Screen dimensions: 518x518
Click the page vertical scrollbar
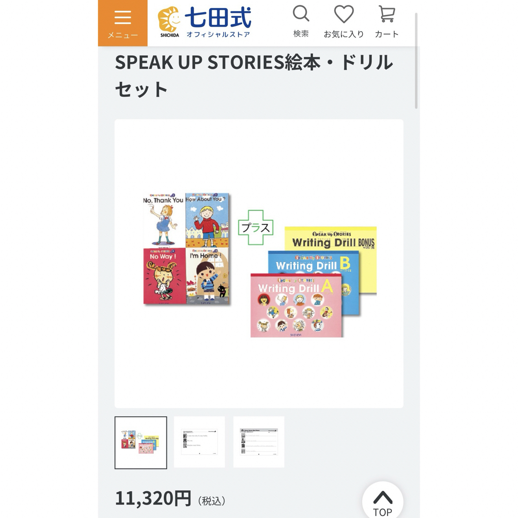pos(416,61)
